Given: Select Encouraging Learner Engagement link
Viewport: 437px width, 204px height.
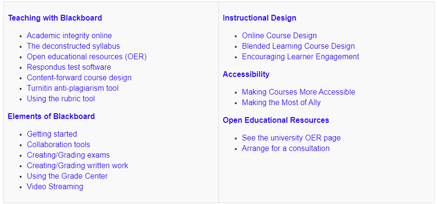Looking at the screenshot, I should [x=300, y=56].
